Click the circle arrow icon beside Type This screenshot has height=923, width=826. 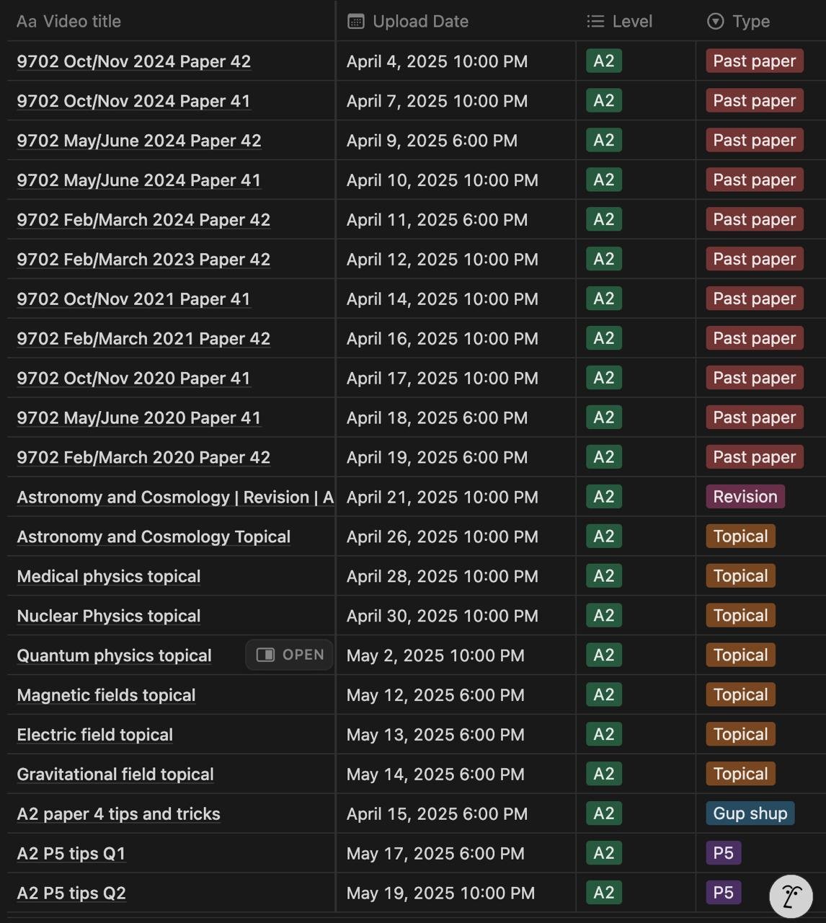pos(715,22)
